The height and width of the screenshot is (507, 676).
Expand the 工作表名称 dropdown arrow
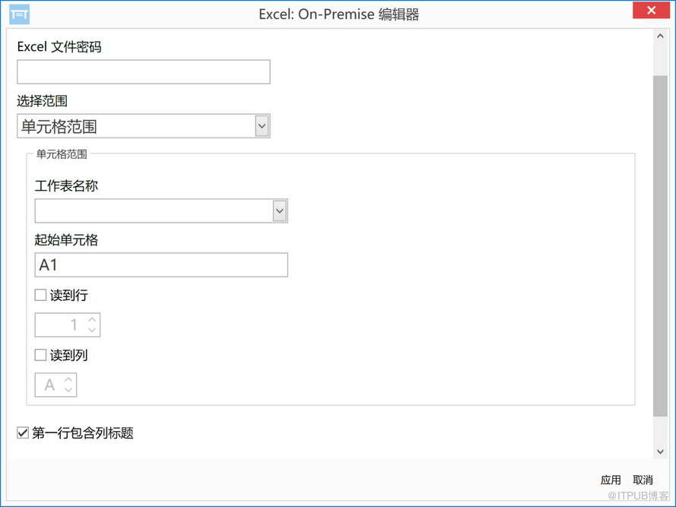coord(280,211)
